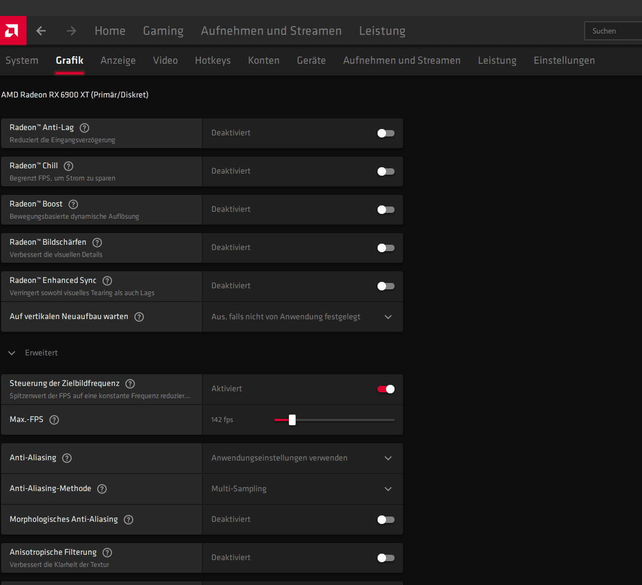This screenshot has height=585, width=642.
Task: Open help icon beside the Anti-Aliasing label
Action: (x=67, y=458)
